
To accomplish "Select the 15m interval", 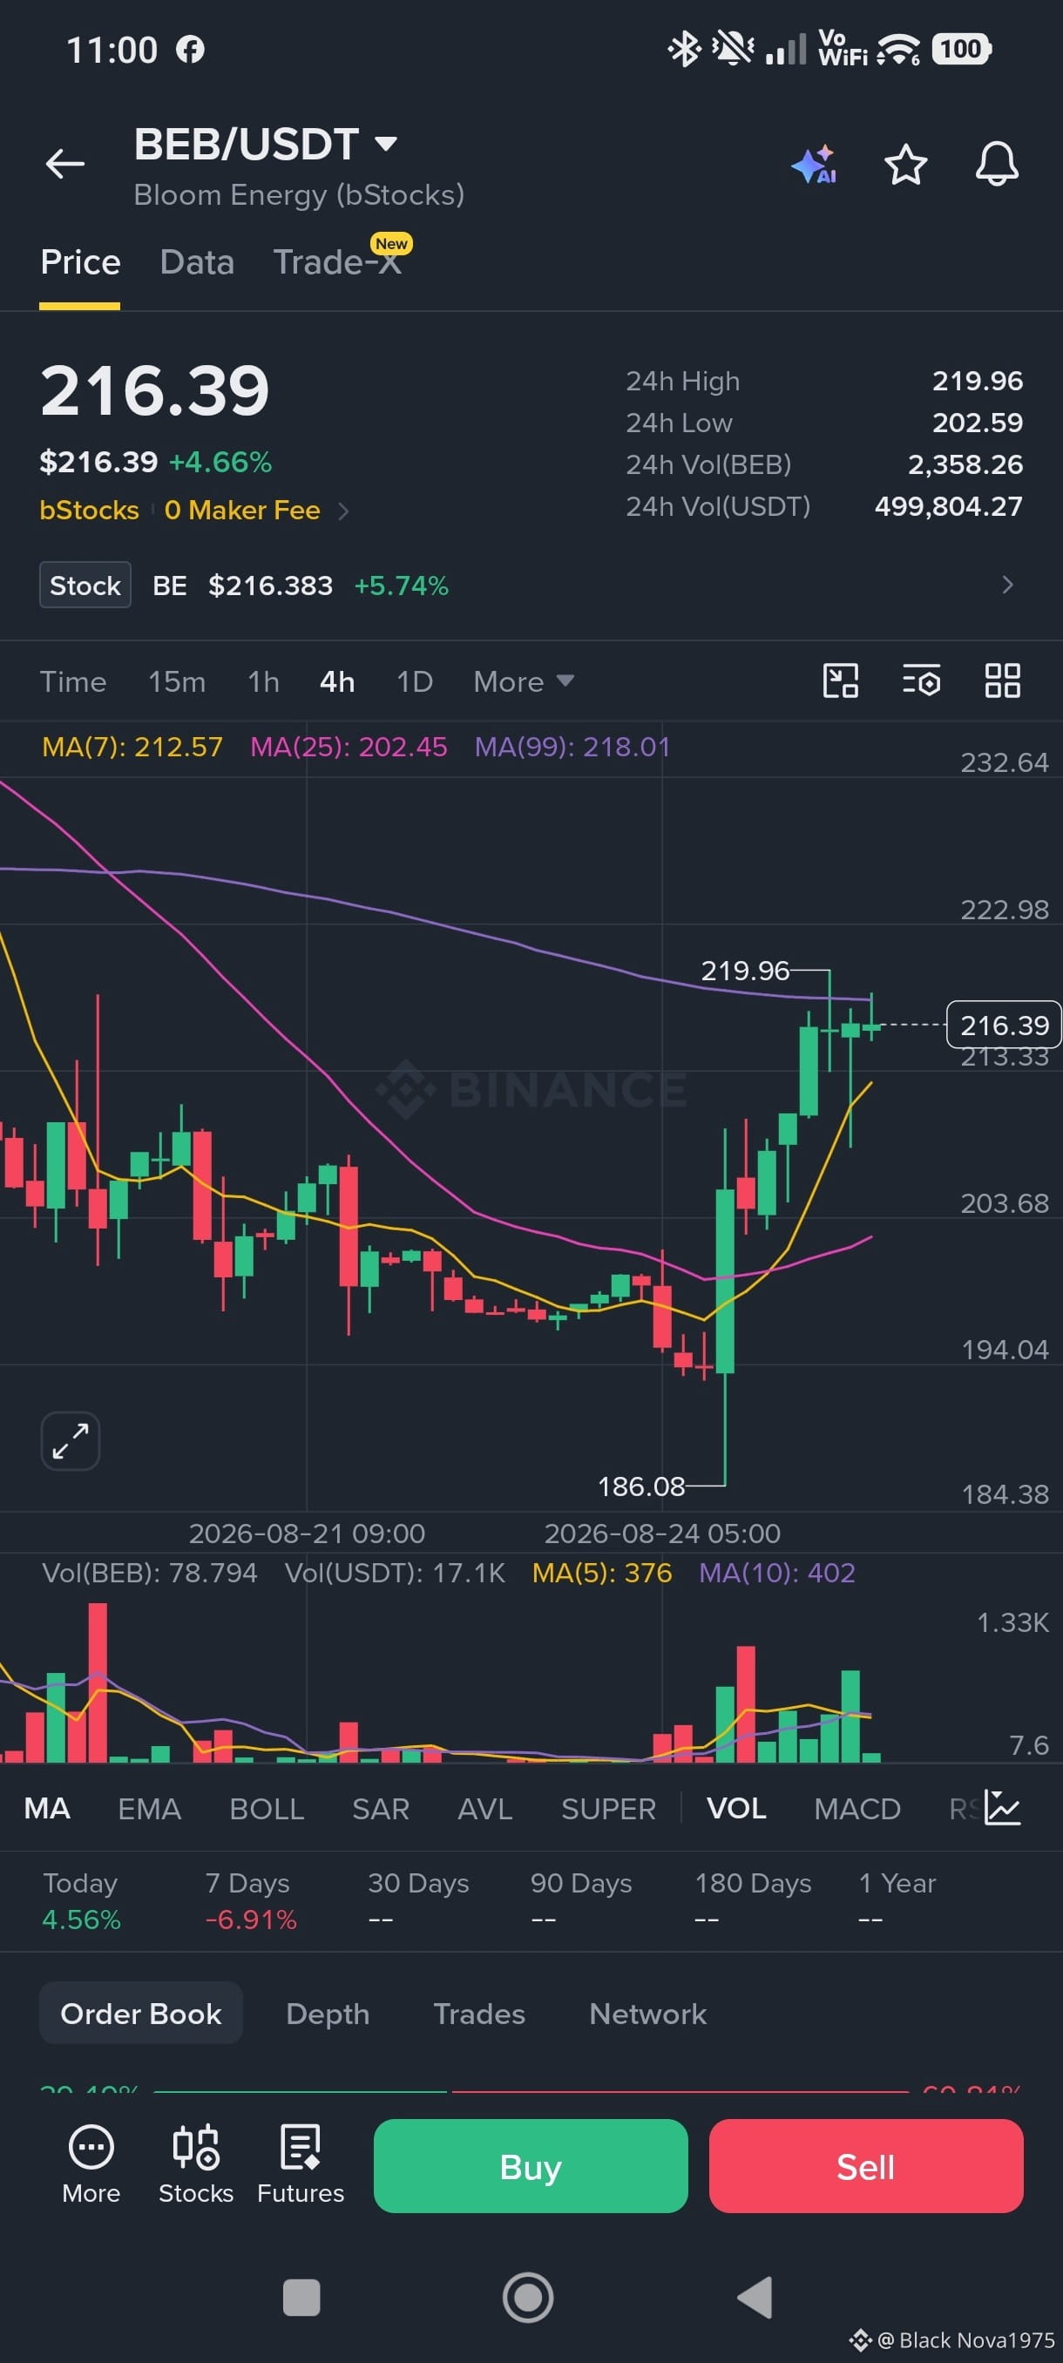I will point(177,681).
